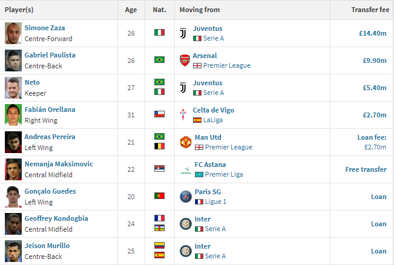The image size is (394, 265).
Task: Click the Juventus crest in Simone Zaza's row
Action: pos(183,33)
